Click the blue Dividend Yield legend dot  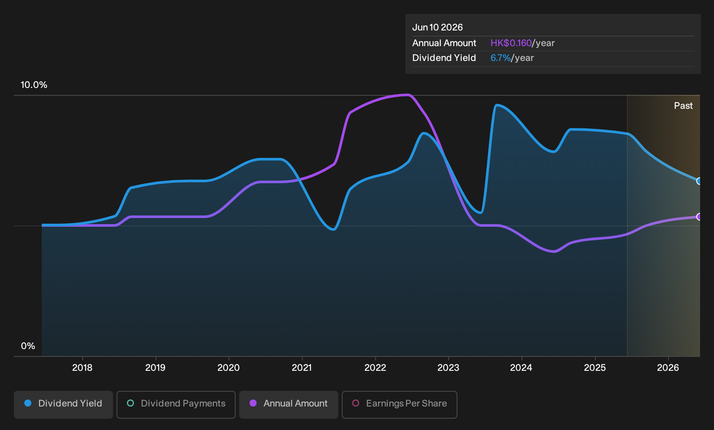(x=28, y=403)
